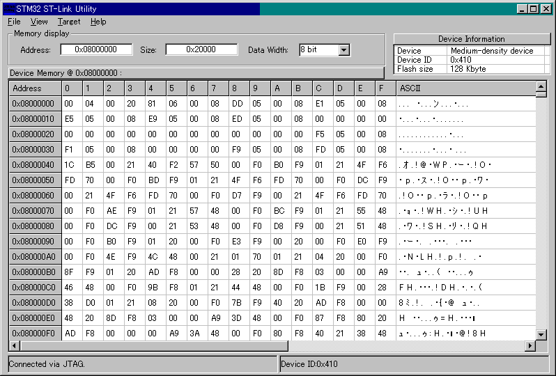556x376 pixels.
Task: Click cell 4E in row 0x080000A0
Action: coord(114,257)
